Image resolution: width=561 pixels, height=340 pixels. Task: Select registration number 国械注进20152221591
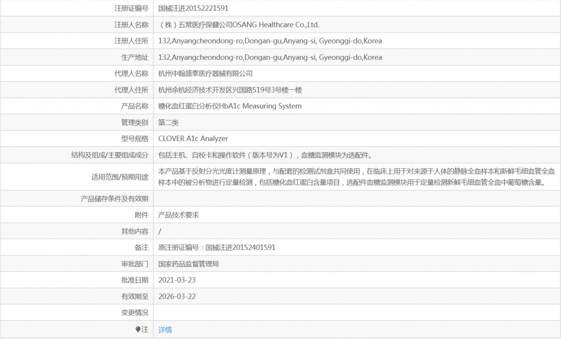(x=194, y=8)
